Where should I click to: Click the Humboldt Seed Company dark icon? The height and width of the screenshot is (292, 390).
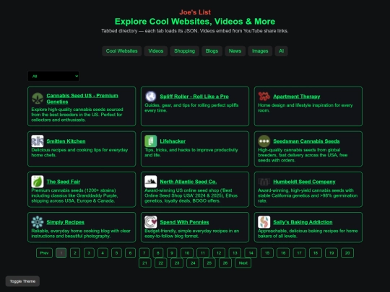264,182
